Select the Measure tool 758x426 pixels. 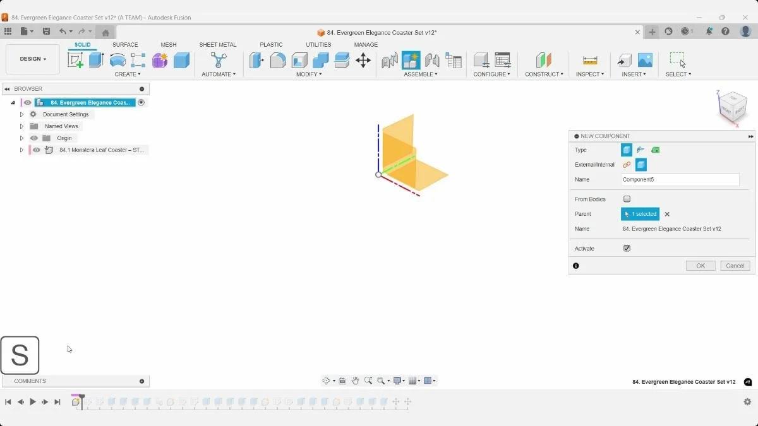[590, 60]
